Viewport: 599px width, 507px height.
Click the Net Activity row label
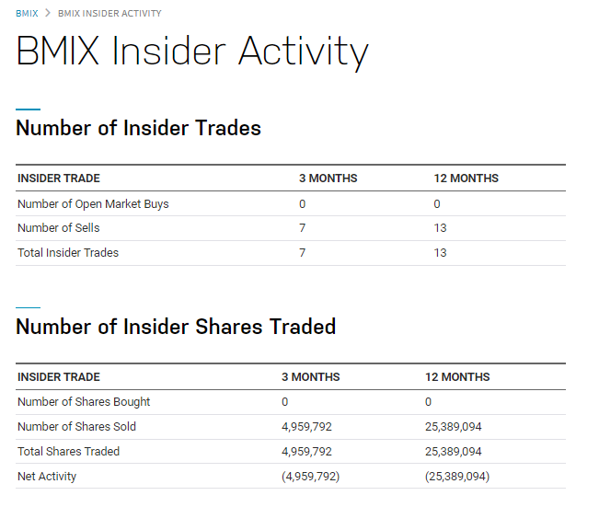click(47, 476)
